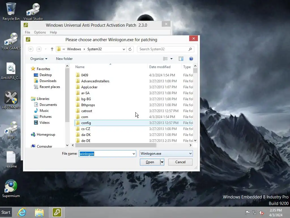Open the Open button split arrow
This screenshot has height=218, width=290.
(x=162, y=162)
